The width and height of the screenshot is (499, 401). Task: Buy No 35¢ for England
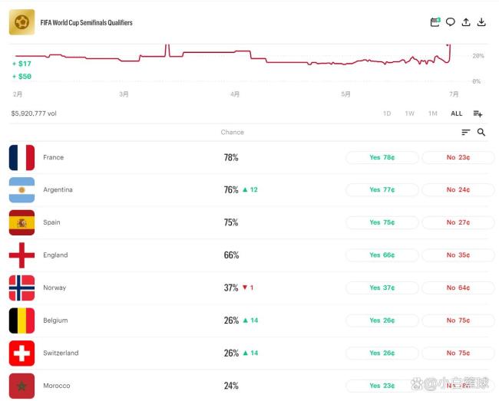click(x=458, y=255)
